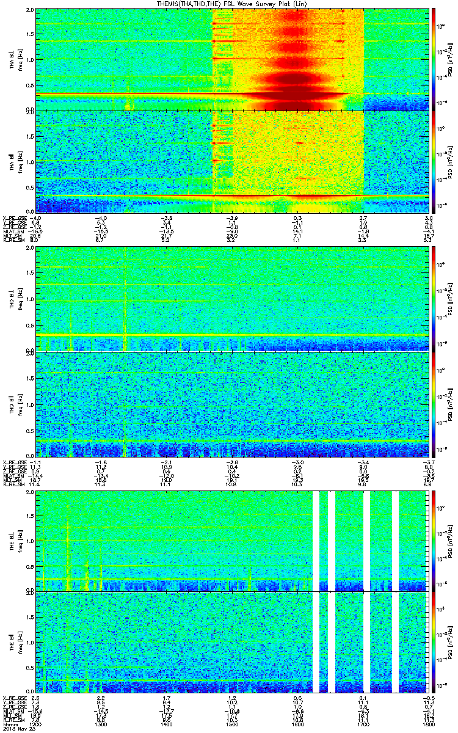Select the THA B-parallel spectrogram panel
The width and height of the screenshot is (458, 733).
233,162
